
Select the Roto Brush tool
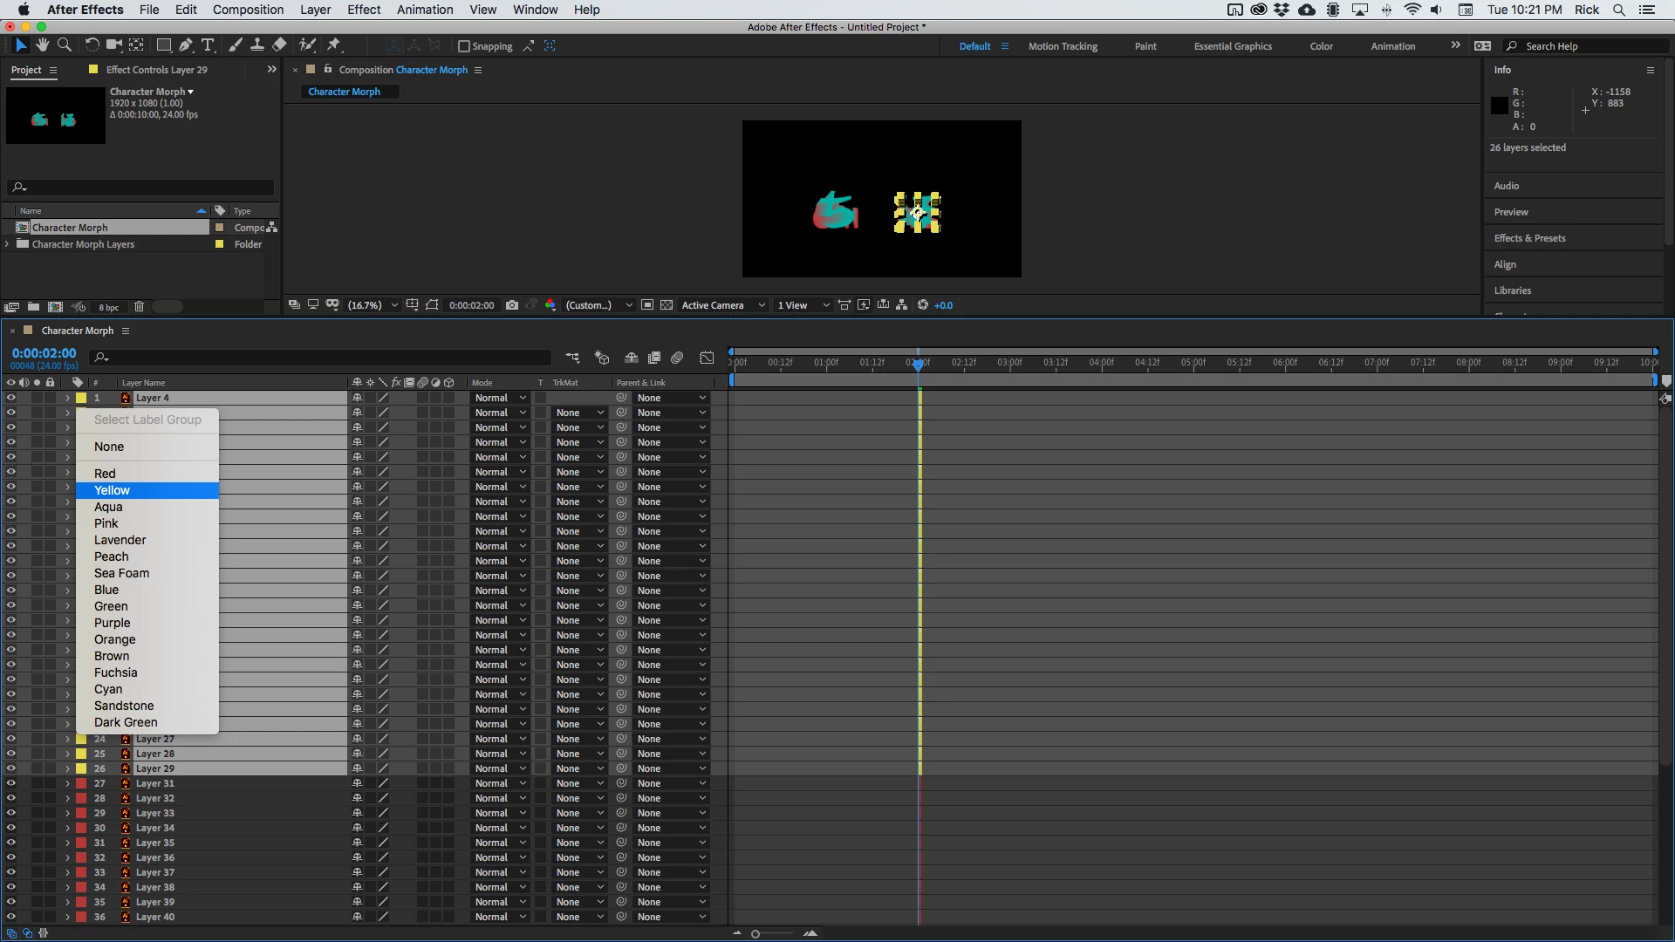[x=306, y=45]
